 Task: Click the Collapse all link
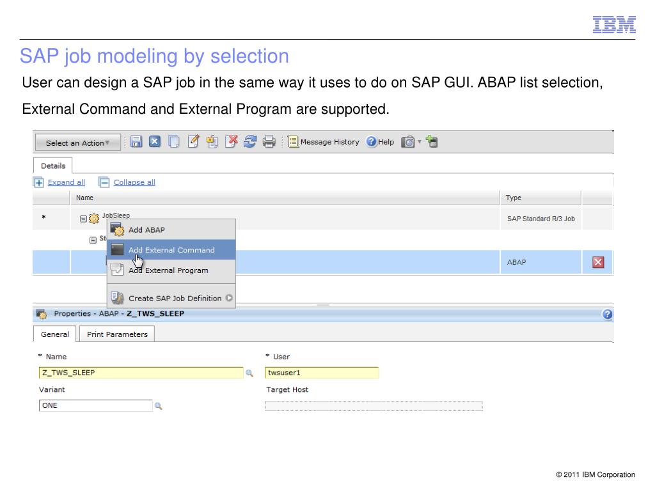pyautogui.click(x=134, y=182)
